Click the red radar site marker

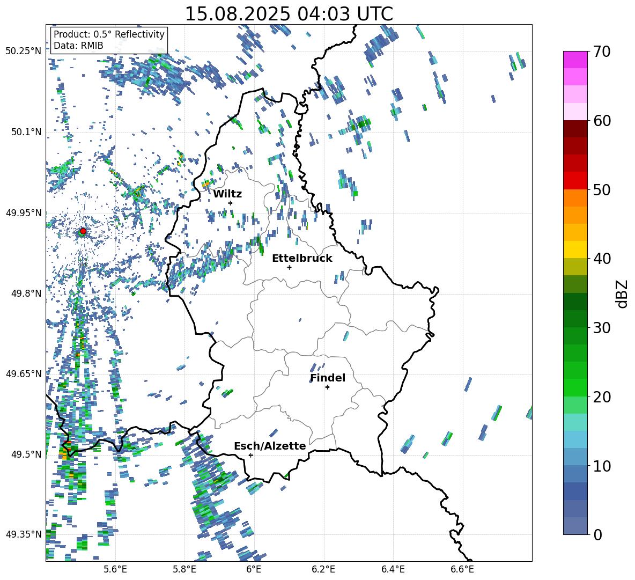(83, 231)
